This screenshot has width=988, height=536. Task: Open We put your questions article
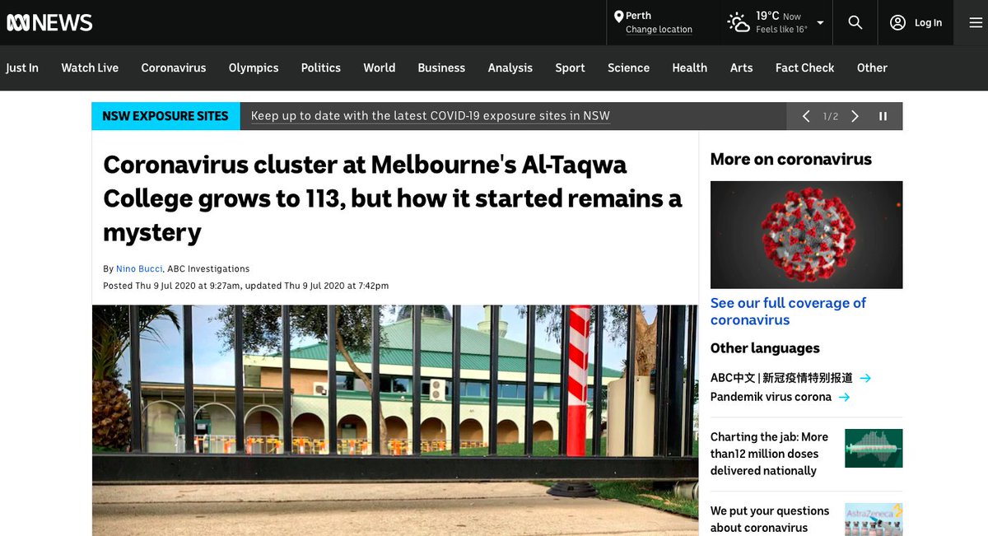tap(770, 520)
